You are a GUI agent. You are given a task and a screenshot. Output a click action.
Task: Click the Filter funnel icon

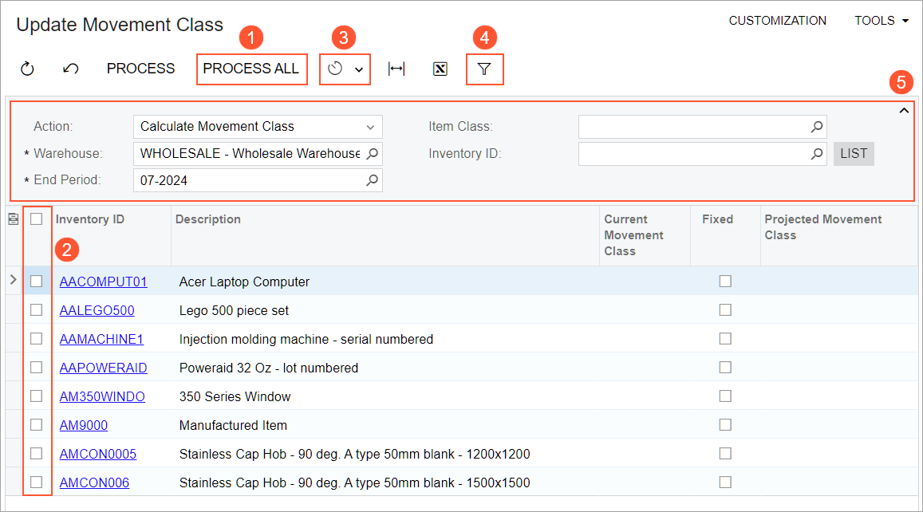tap(484, 69)
